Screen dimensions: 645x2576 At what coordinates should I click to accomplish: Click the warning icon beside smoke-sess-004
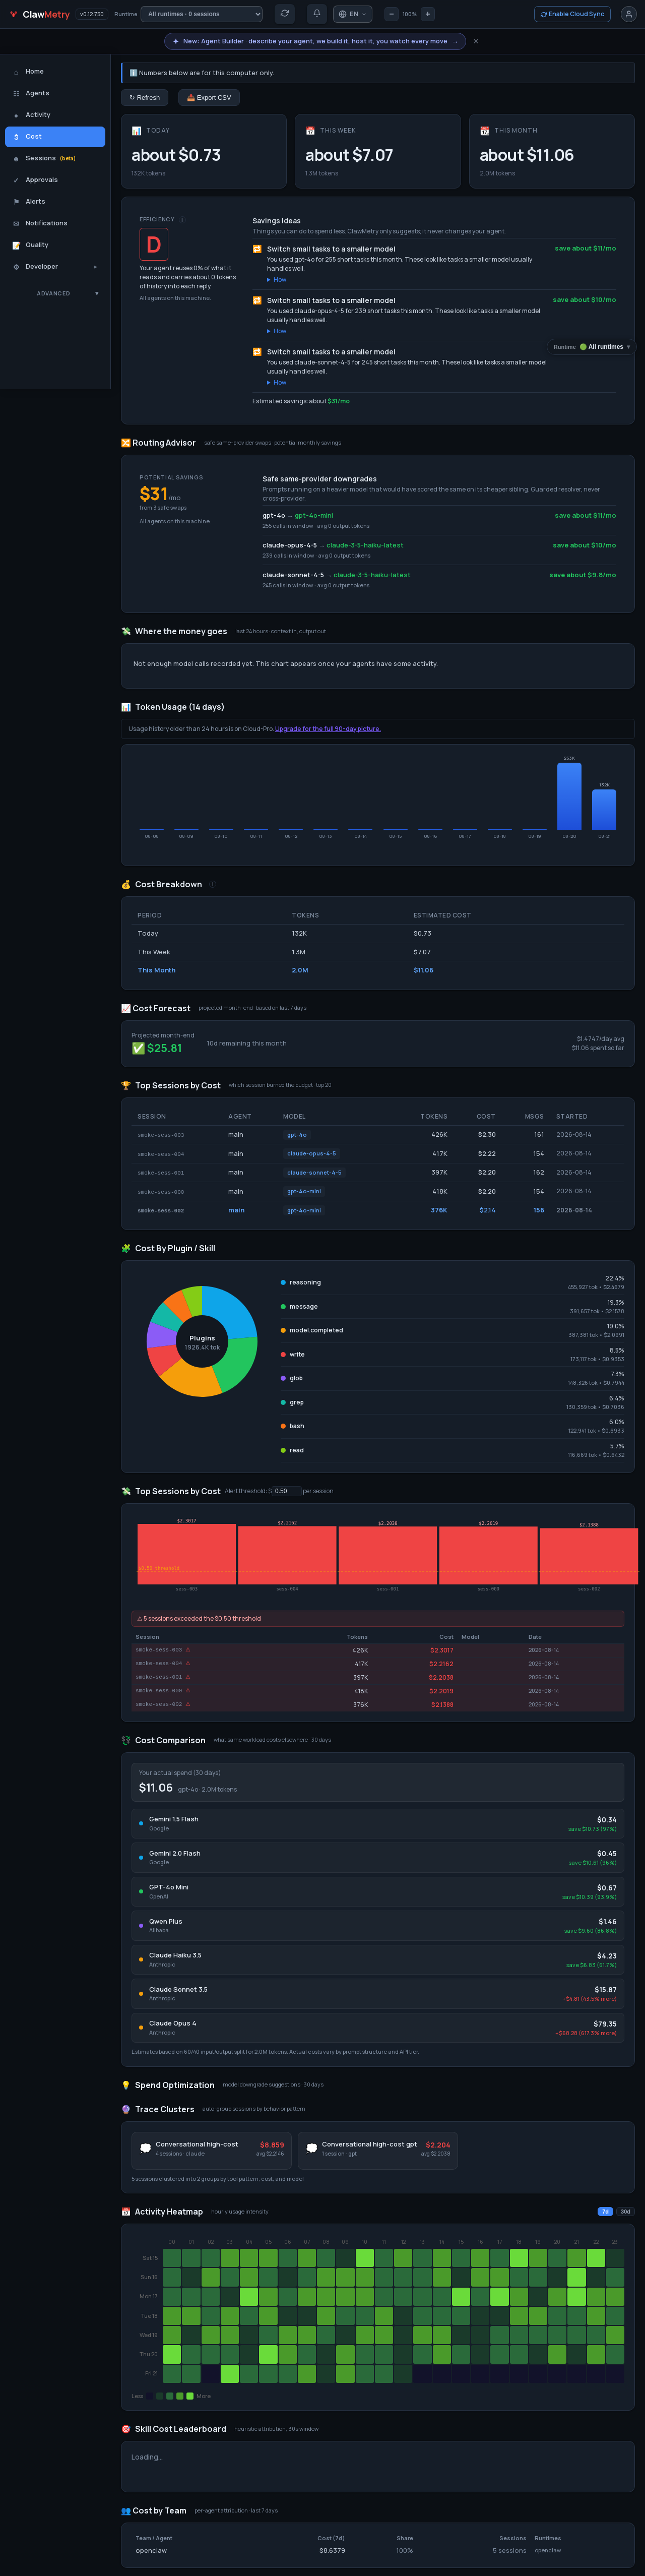point(188,1664)
